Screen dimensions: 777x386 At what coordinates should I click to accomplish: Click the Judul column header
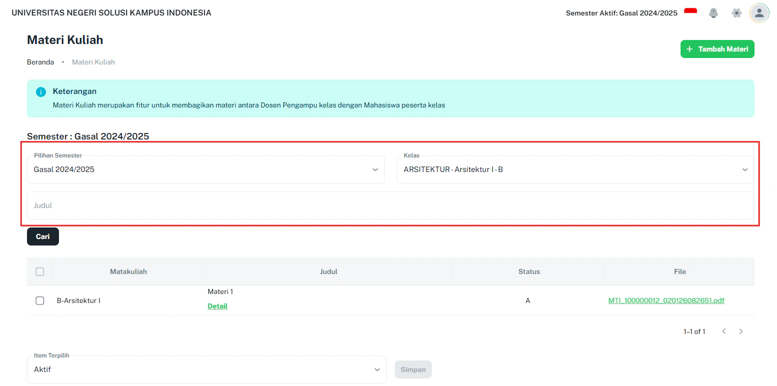coord(328,271)
